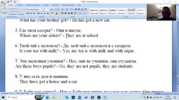This screenshot has width=179, height=100.
Task: Redo the last action
Action: (x=15, y=2)
